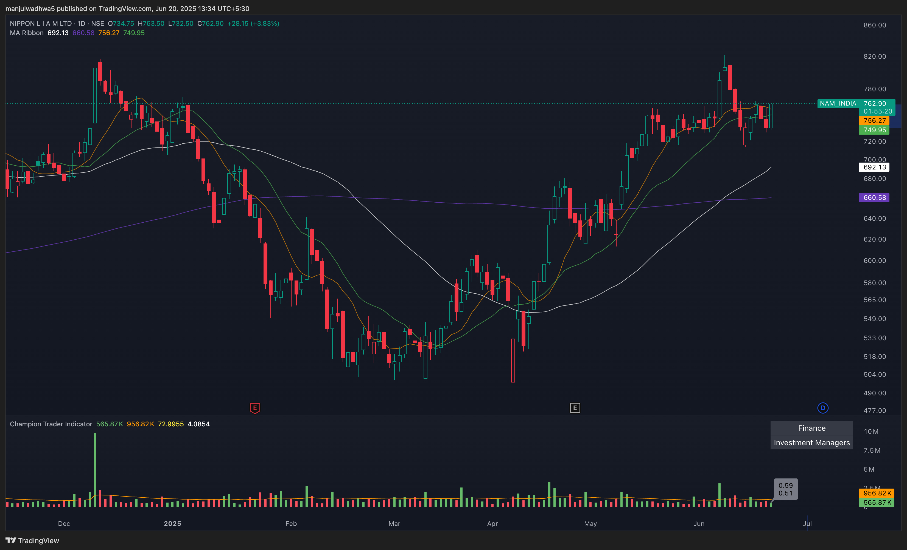Click the Feb label on time axis
Viewport: 907px width, 550px height.
[291, 523]
